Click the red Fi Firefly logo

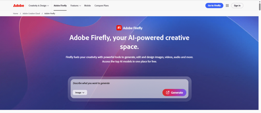[x=119, y=28]
